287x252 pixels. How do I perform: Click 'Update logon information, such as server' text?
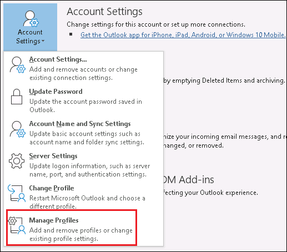click(90, 166)
